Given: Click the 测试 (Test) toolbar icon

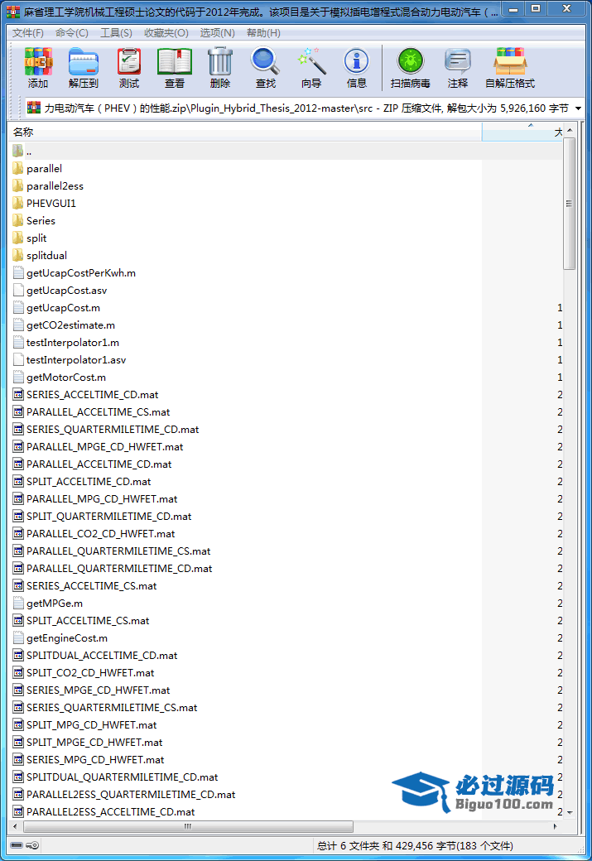Looking at the screenshot, I should [x=129, y=61].
